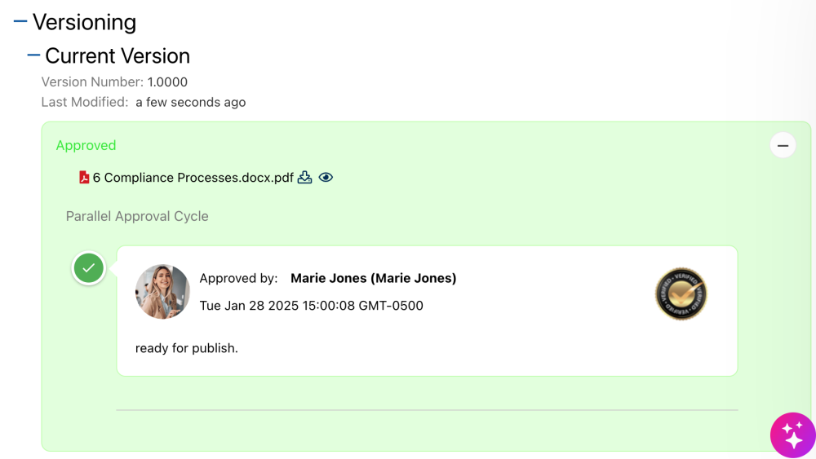This screenshot has width=816, height=459.
Task: Click the Version Number value 1.0000
Action: [x=167, y=82]
